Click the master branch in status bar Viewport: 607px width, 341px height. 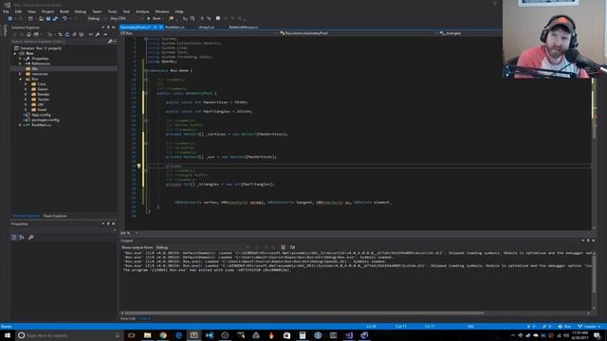(x=588, y=327)
